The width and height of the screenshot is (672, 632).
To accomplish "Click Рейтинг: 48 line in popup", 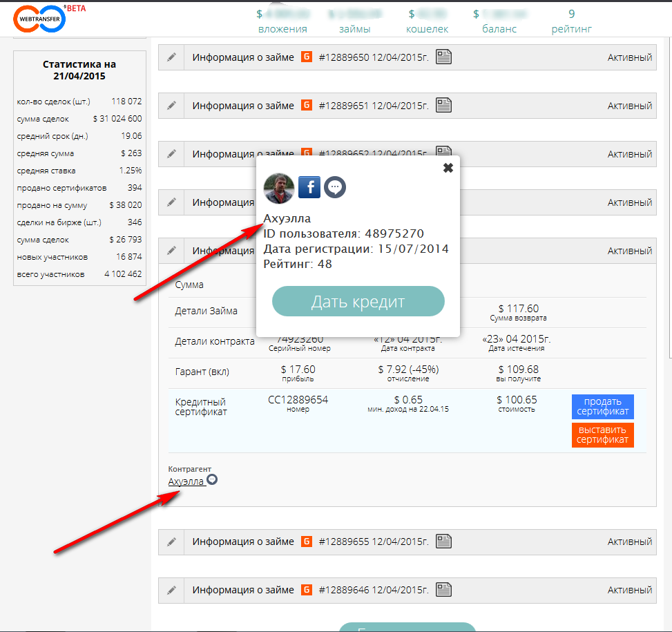I will click(x=298, y=264).
